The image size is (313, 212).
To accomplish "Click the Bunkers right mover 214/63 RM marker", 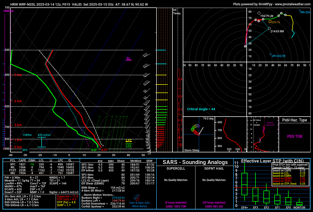I will pos(269,28).
